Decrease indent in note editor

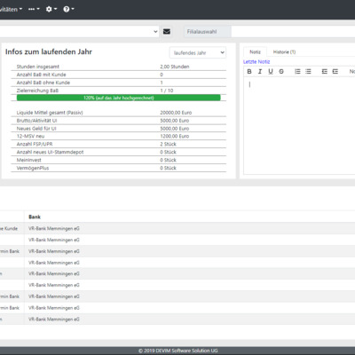tap(325, 71)
